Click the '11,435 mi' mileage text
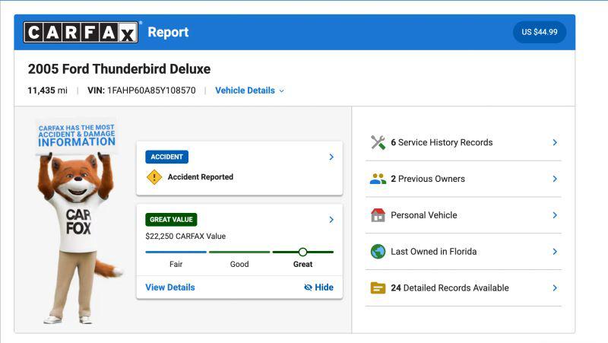This screenshot has height=343, width=608. pyautogui.click(x=47, y=91)
